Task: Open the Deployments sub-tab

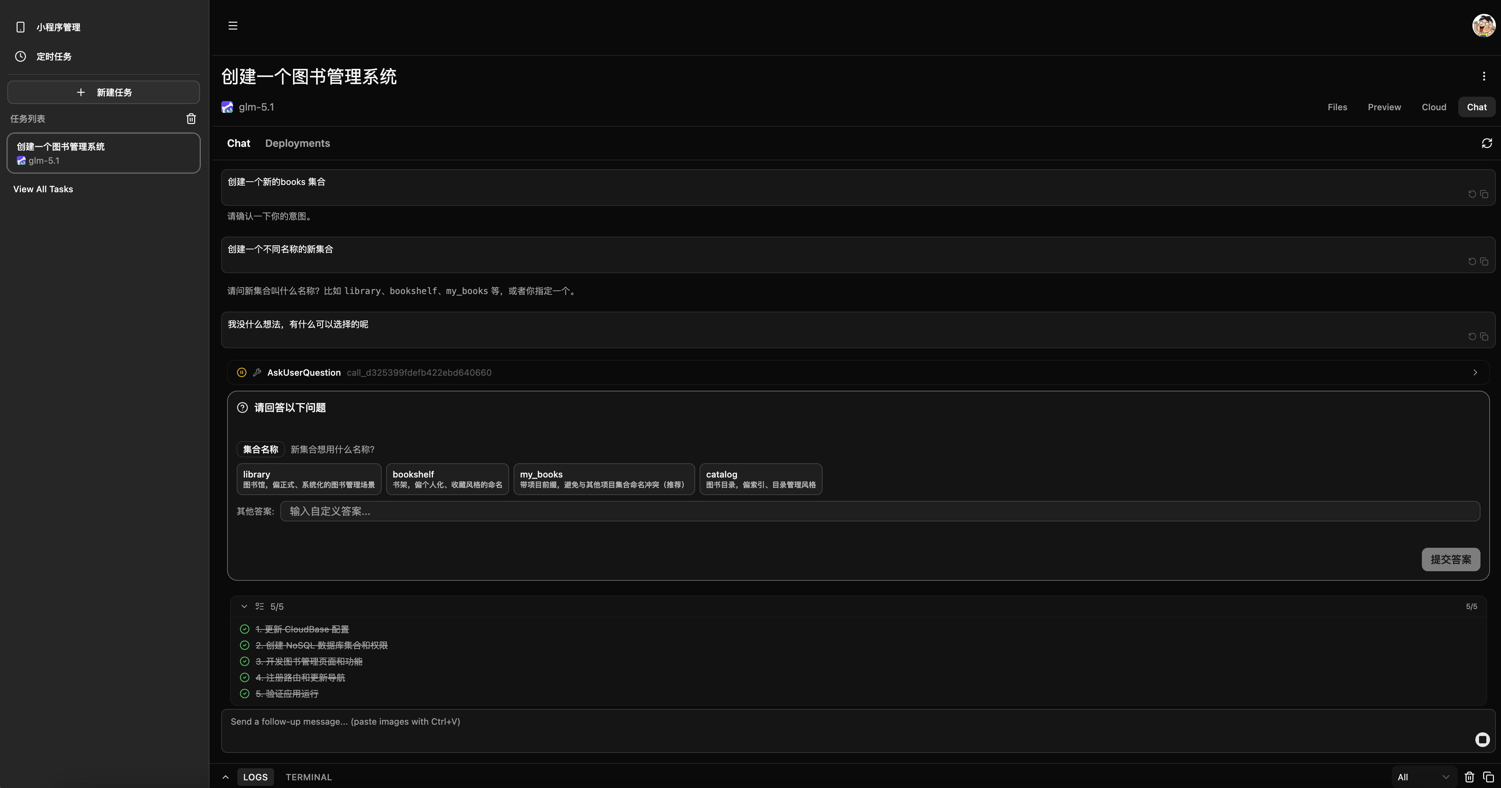Action: pos(297,143)
